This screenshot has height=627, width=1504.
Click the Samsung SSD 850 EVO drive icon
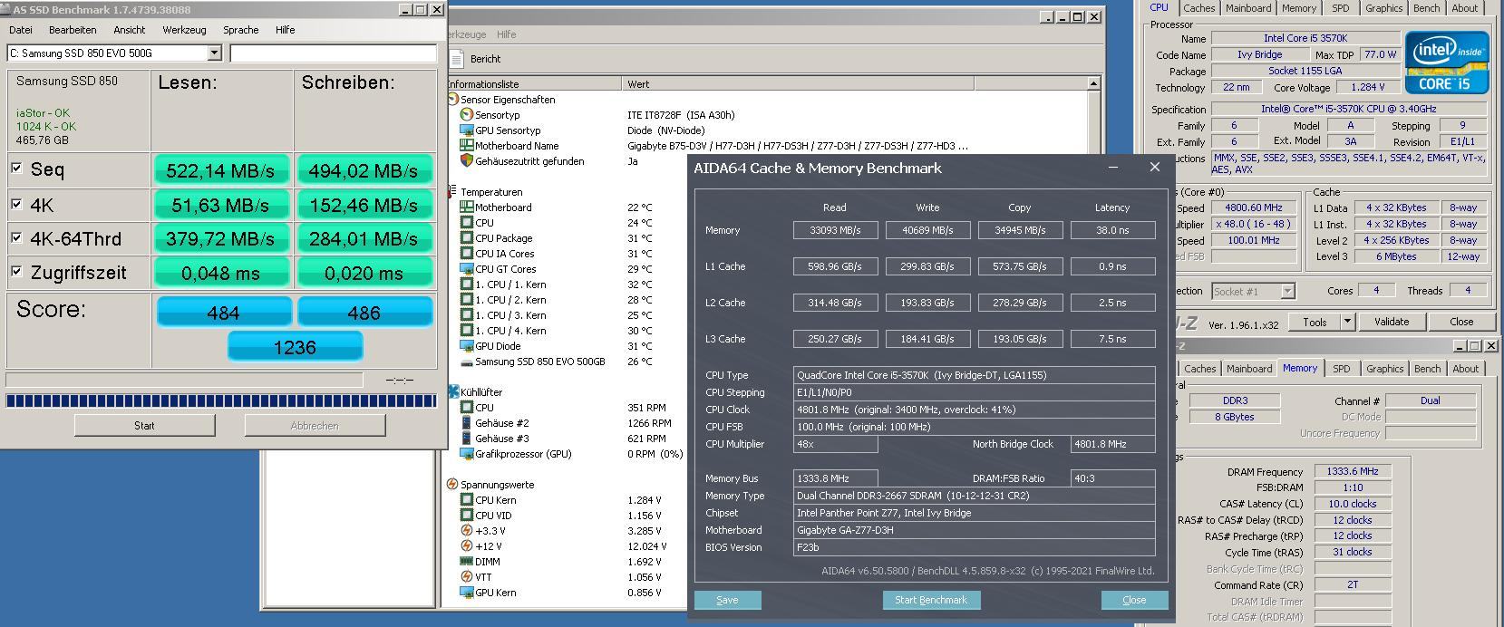tap(467, 362)
